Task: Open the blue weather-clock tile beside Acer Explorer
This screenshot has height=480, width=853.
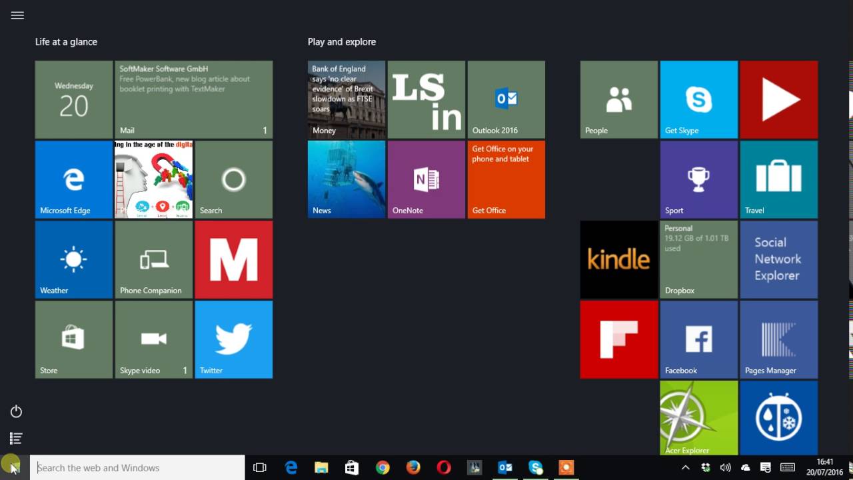Action: [x=779, y=418]
